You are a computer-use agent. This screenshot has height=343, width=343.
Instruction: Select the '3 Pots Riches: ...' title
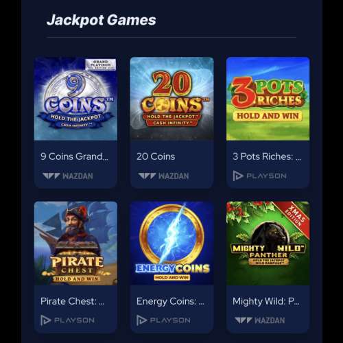coord(267,156)
